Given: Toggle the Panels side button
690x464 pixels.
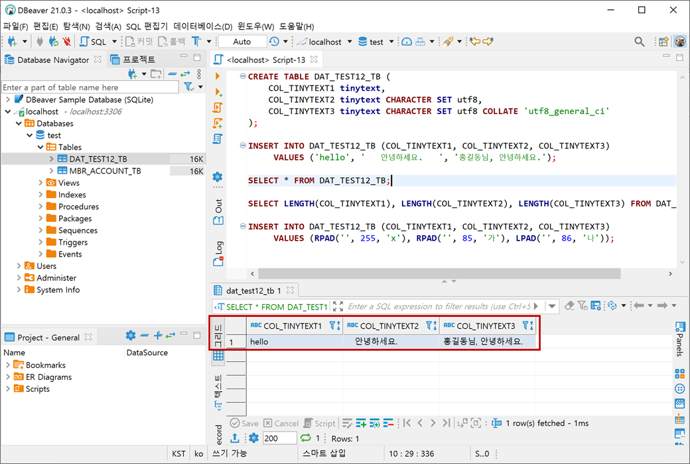Looking at the screenshot, I should tap(680, 339).
